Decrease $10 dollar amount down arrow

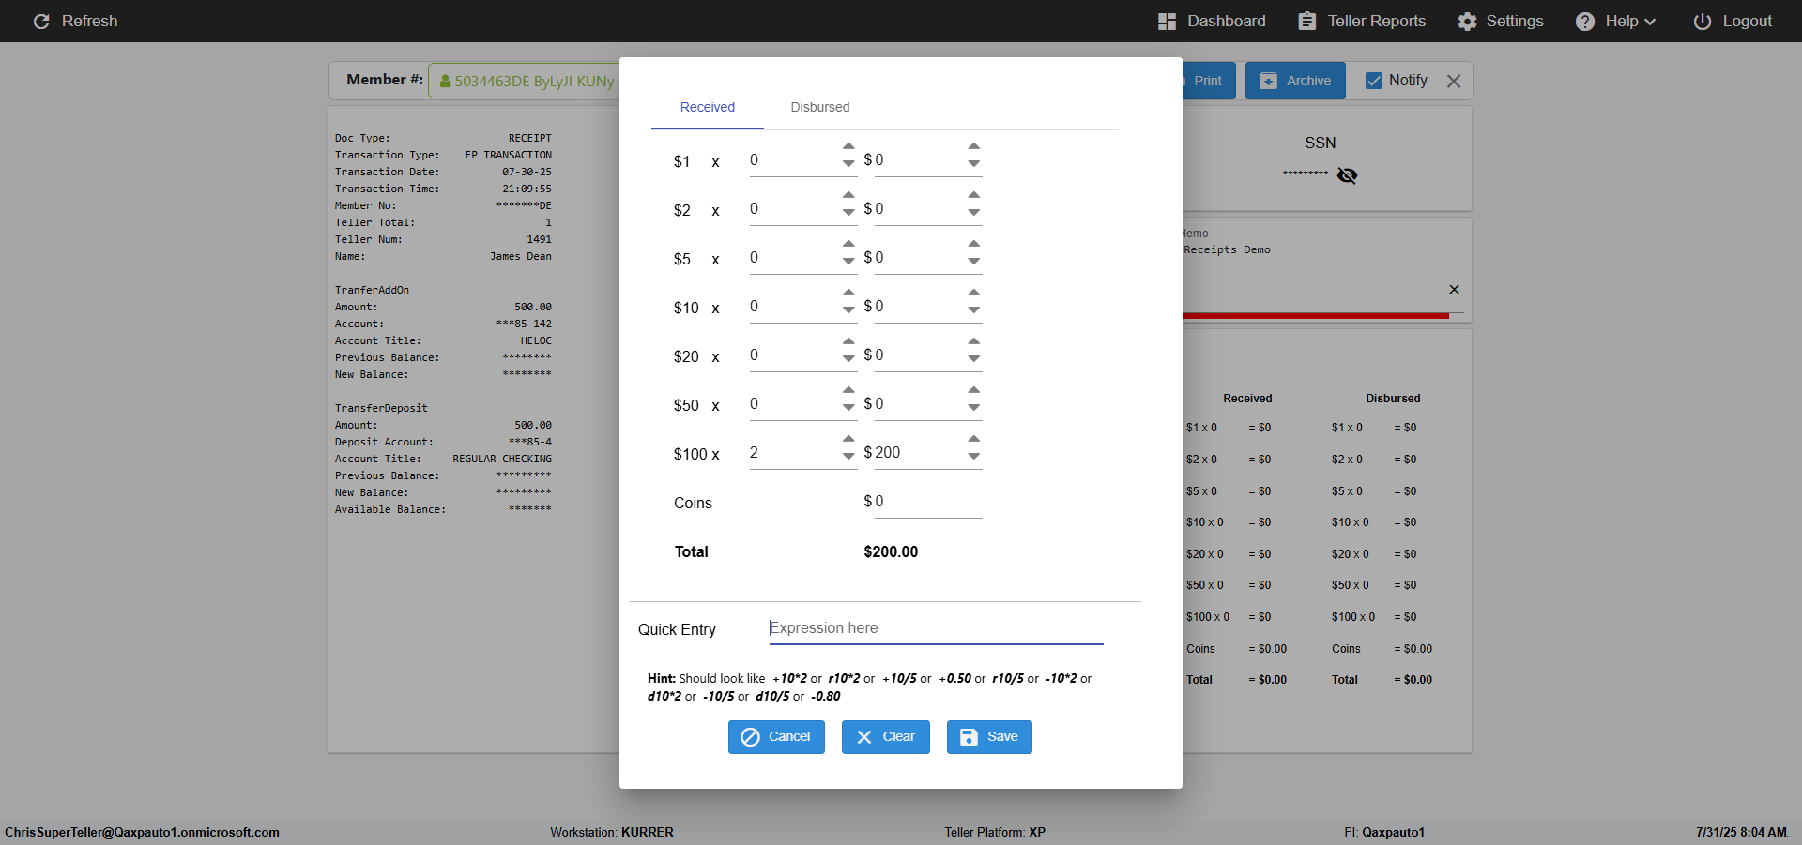coord(974,309)
